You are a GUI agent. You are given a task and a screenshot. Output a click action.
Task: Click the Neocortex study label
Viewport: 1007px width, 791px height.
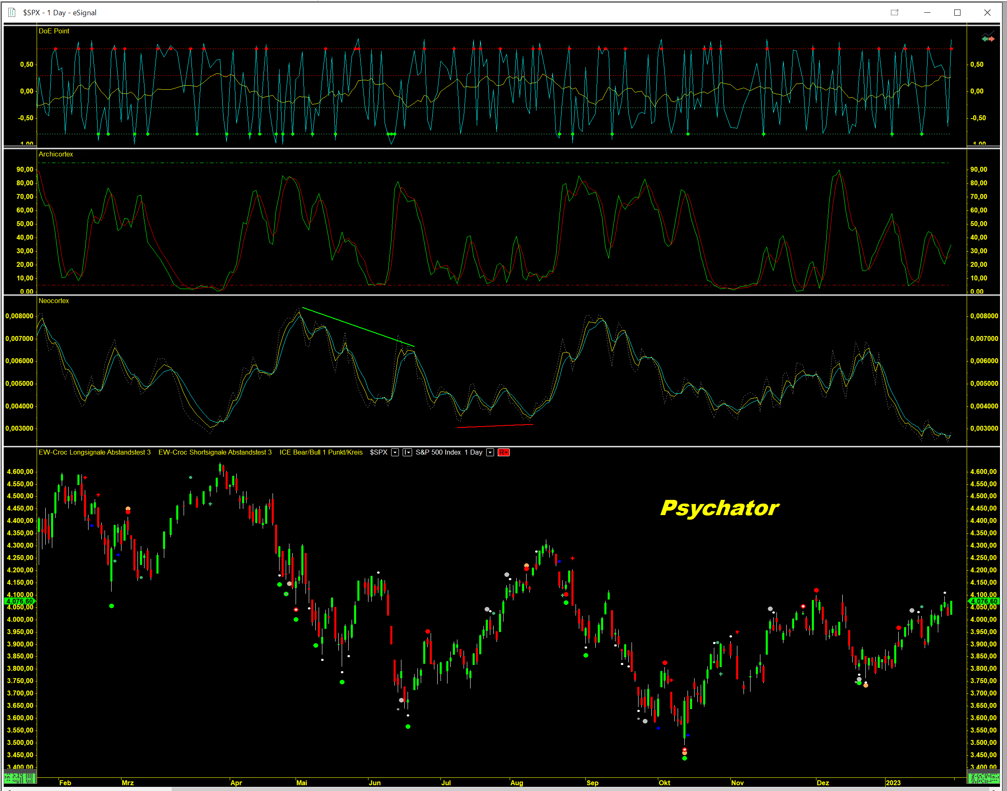tap(54, 301)
